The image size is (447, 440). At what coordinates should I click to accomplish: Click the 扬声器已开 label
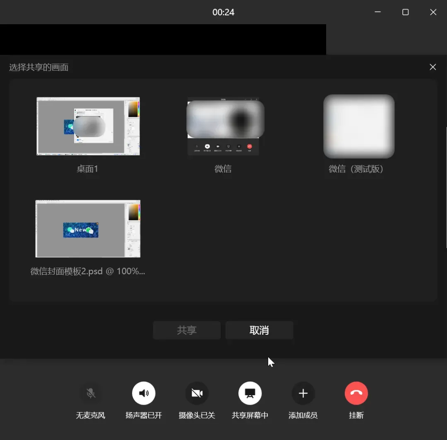click(x=144, y=415)
